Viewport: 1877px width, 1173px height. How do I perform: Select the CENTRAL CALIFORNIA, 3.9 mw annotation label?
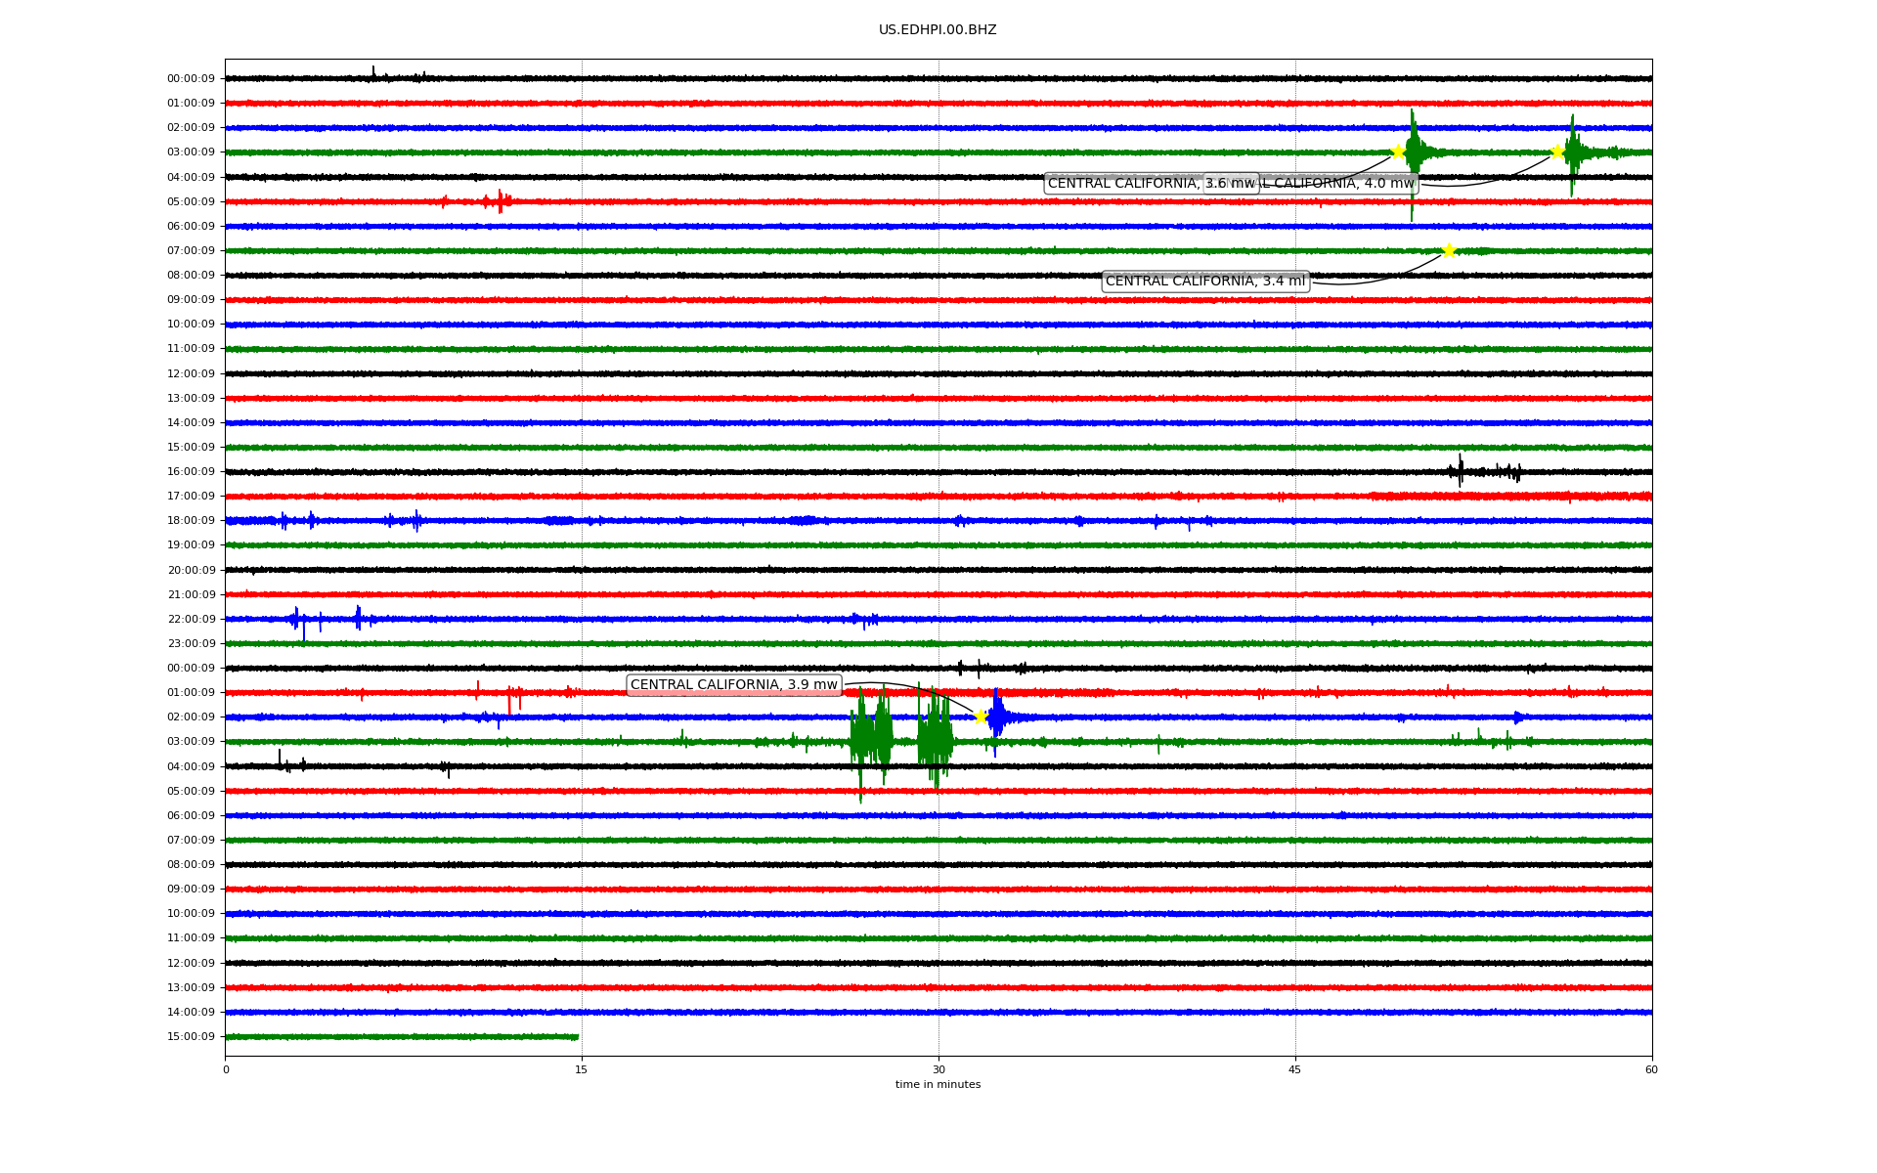[x=733, y=684]
